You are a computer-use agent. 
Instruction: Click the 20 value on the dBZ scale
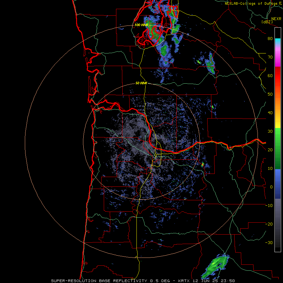coord(270,150)
